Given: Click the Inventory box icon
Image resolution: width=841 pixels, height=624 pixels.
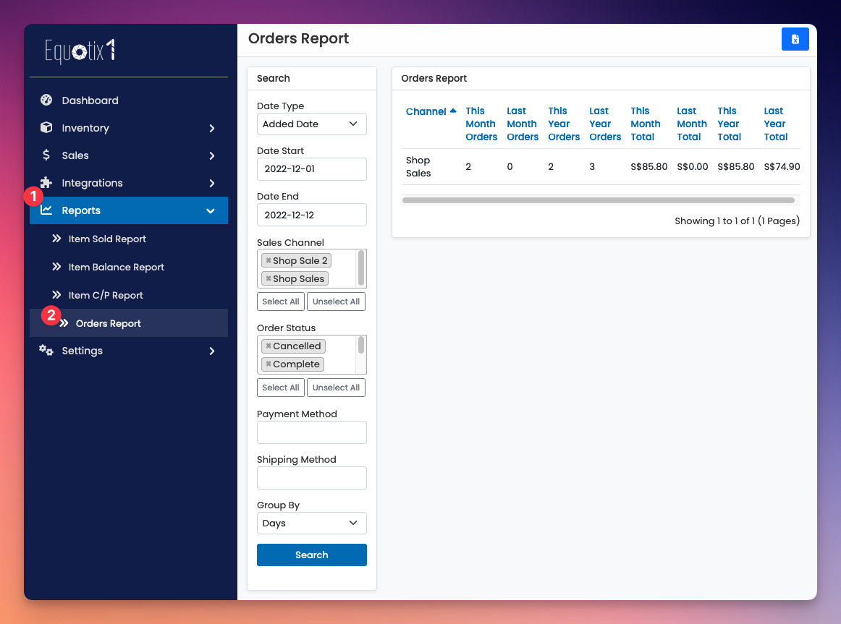Looking at the screenshot, I should tap(46, 127).
